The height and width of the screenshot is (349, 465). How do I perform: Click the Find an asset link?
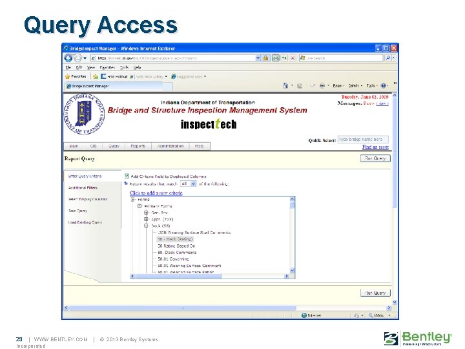tap(375, 147)
